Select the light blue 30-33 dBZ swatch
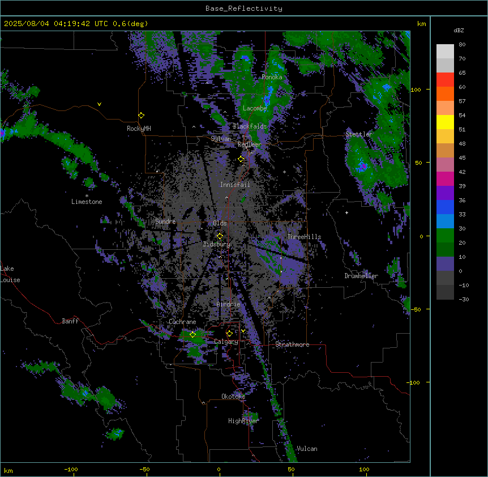 445,222
